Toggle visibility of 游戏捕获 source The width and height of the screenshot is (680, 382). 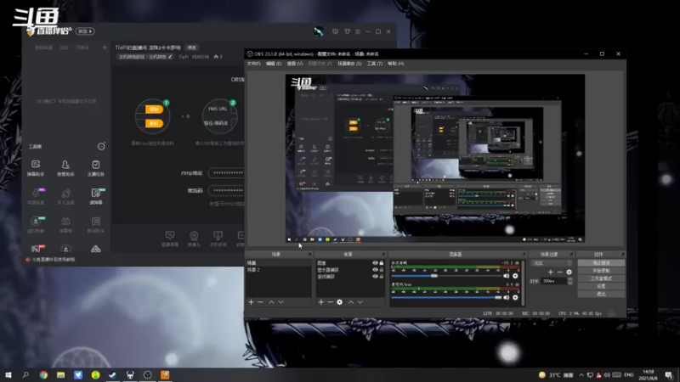click(x=375, y=277)
